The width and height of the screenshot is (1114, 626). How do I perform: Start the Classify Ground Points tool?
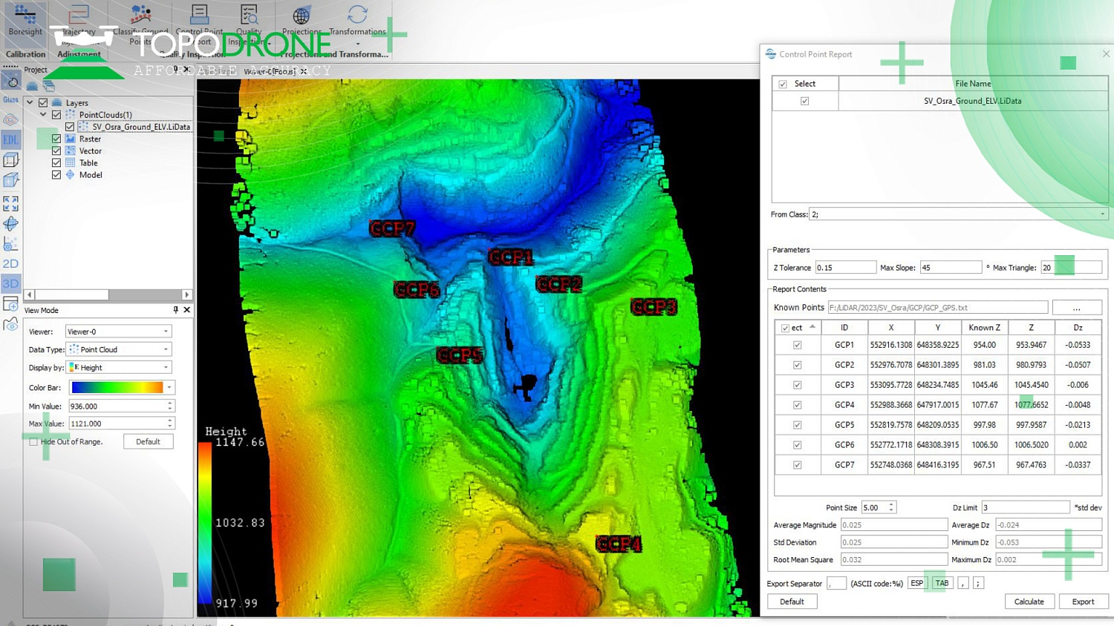[140, 19]
